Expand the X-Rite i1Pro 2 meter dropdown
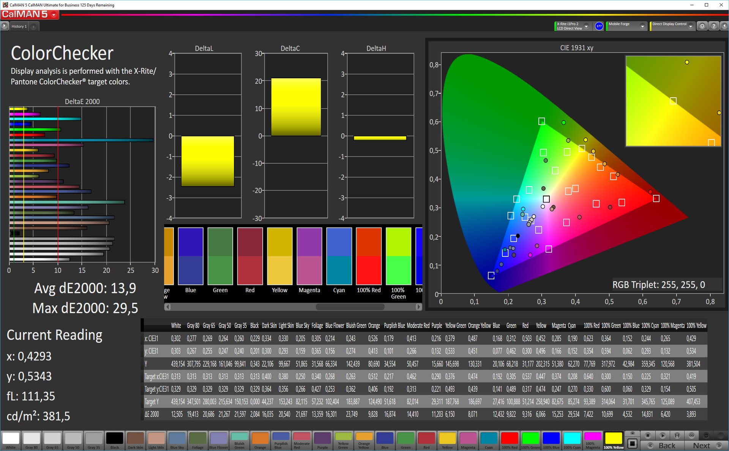The height and width of the screenshot is (451, 729). [x=586, y=26]
